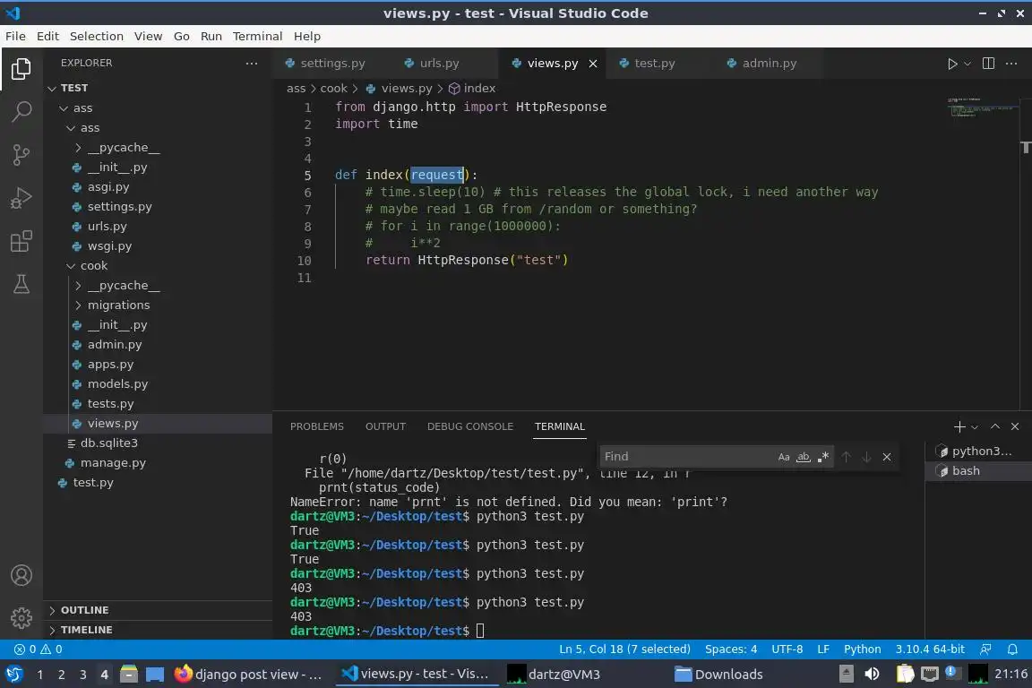The width and height of the screenshot is (1032, 688).
Task: Open editor More Actions ellipsis
Action: (x=1011, y=64)
